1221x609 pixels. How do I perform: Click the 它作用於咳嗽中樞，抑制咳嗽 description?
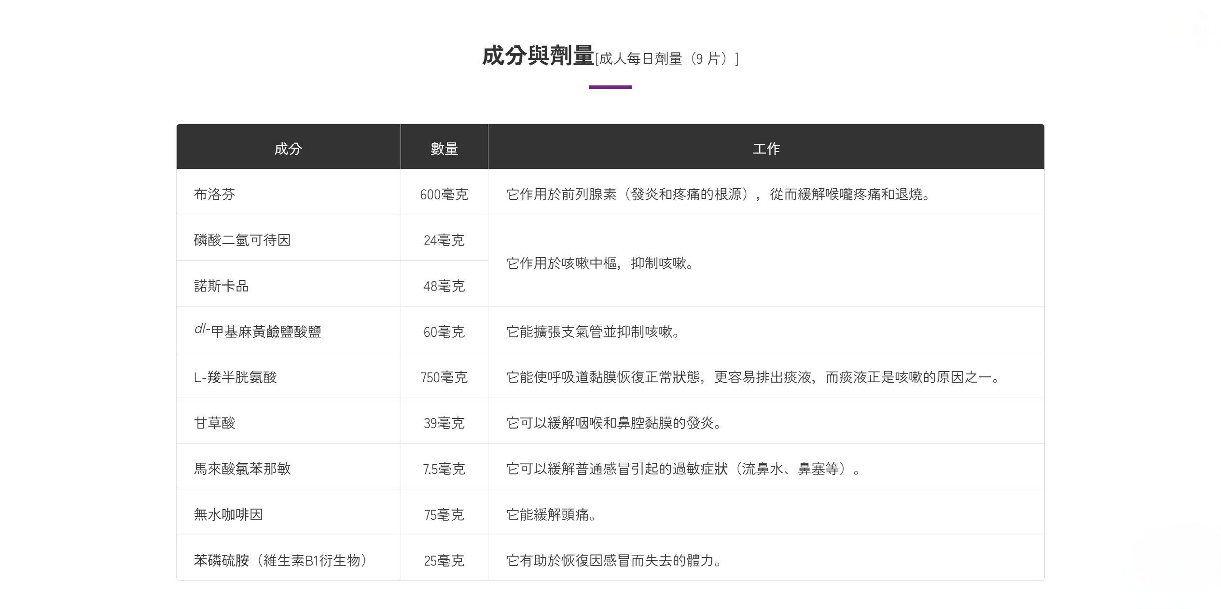pyautogui.click(x=599, y=263)
